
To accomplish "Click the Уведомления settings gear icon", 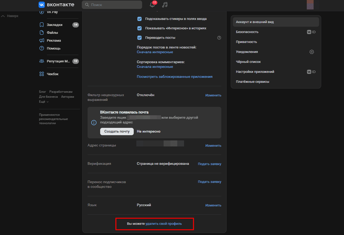I will tap(312, 52).
